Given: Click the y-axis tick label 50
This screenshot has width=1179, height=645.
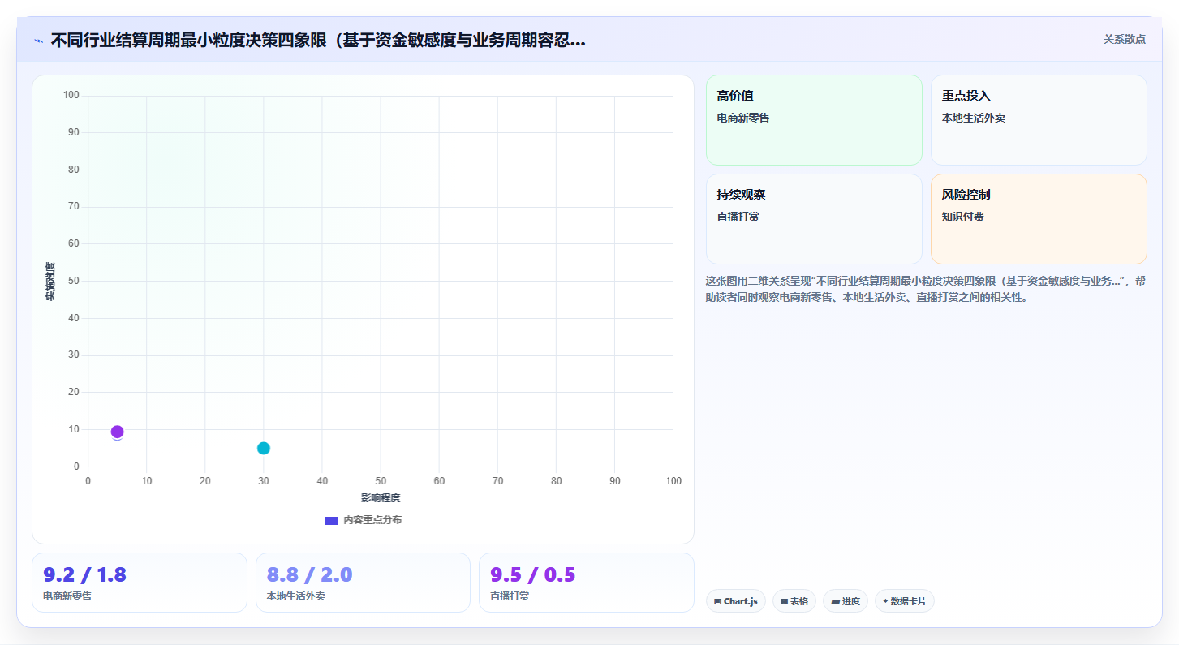Looking at the screenshot, I should point(74,281).
